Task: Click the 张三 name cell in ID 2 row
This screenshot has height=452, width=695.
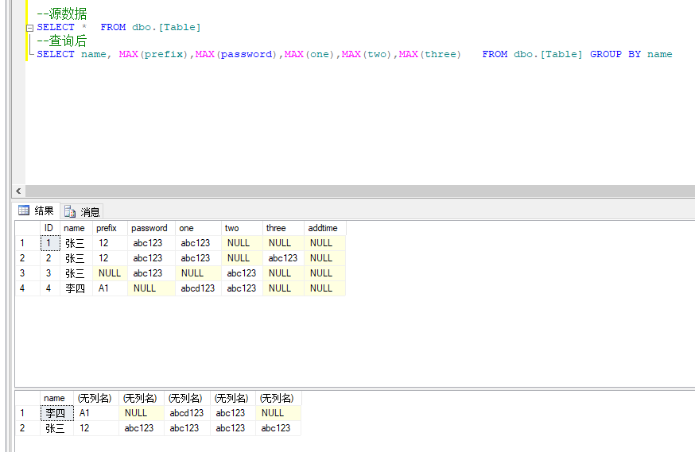Action: (76, 258)
